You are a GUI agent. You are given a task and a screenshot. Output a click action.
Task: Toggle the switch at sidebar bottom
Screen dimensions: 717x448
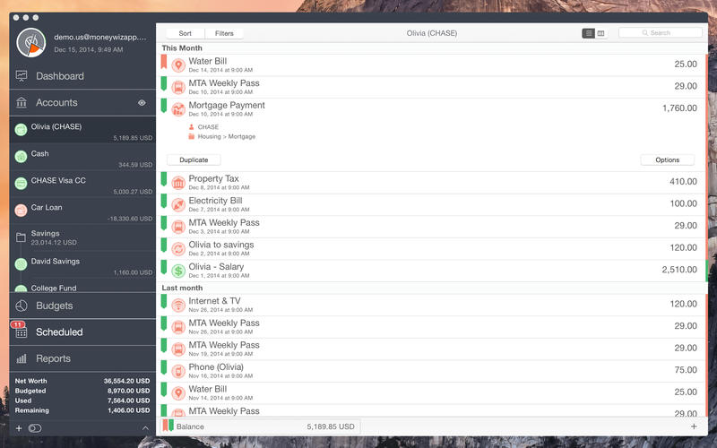point(35,428)
